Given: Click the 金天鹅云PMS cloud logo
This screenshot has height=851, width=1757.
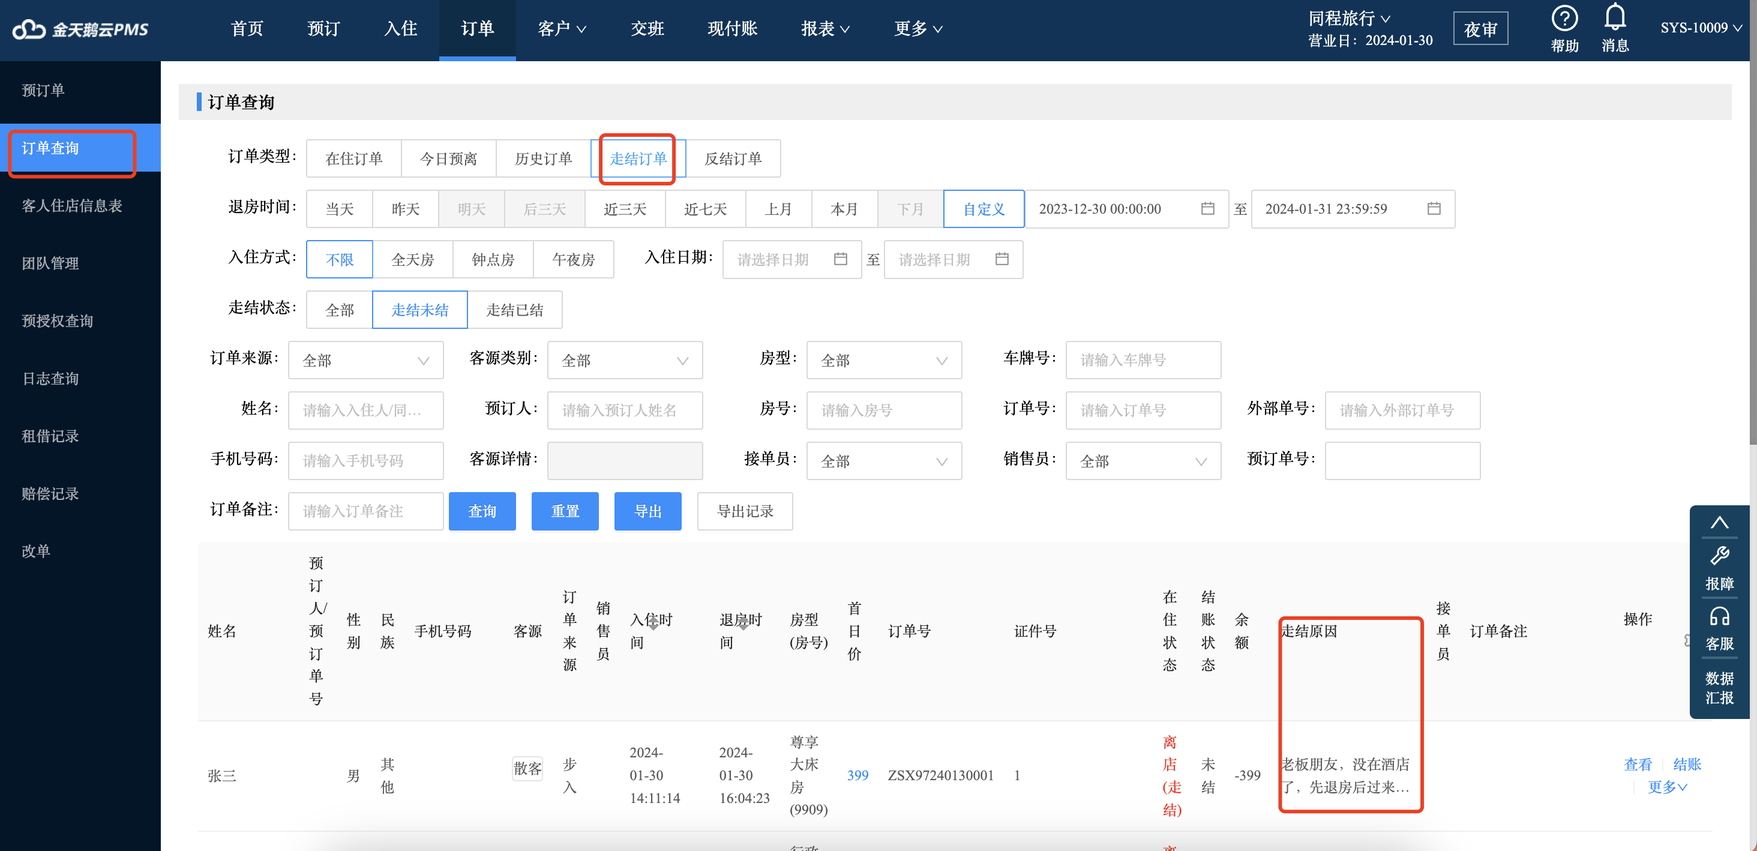Looking at the screenshot, I should pyautogui.click(x=80, y=29).
